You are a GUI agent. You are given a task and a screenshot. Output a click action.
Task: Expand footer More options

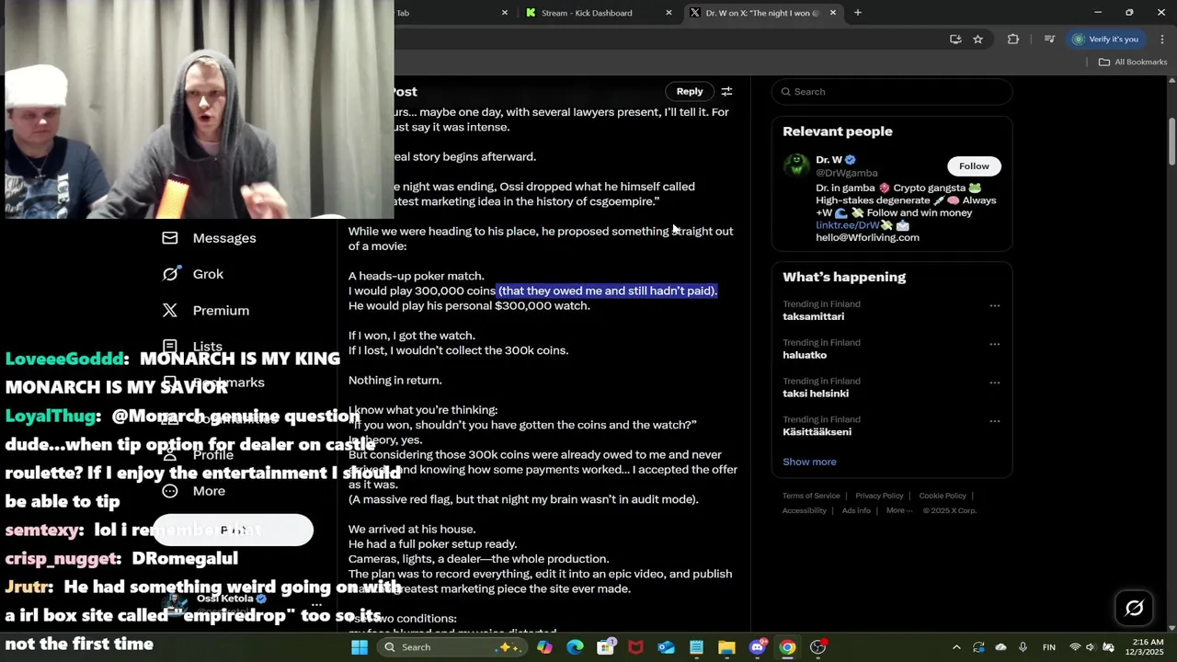tap(898, 510)
